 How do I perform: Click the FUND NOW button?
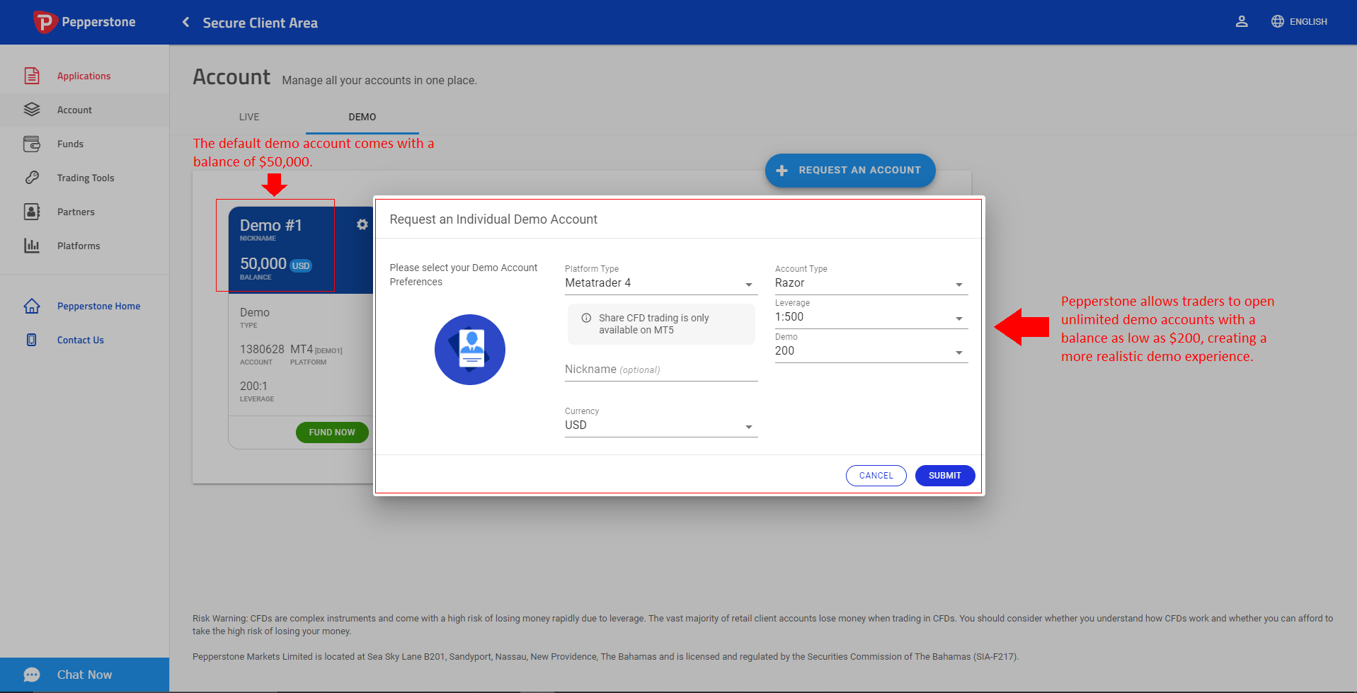332,433
